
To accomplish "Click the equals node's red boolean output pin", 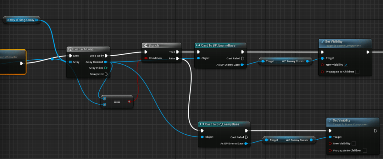I will pyautogui.click(x=130, y=101).
